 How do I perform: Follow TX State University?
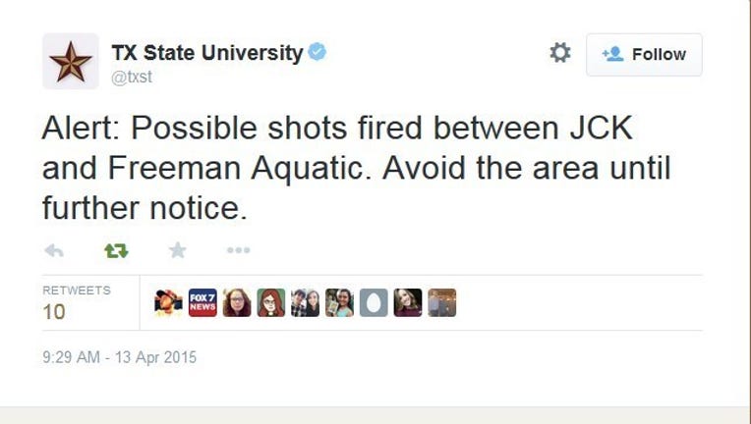click(644, 55)
